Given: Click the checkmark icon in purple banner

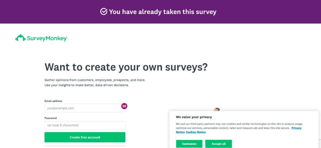Looking at the screenshot, I should [x=104, y=12].
